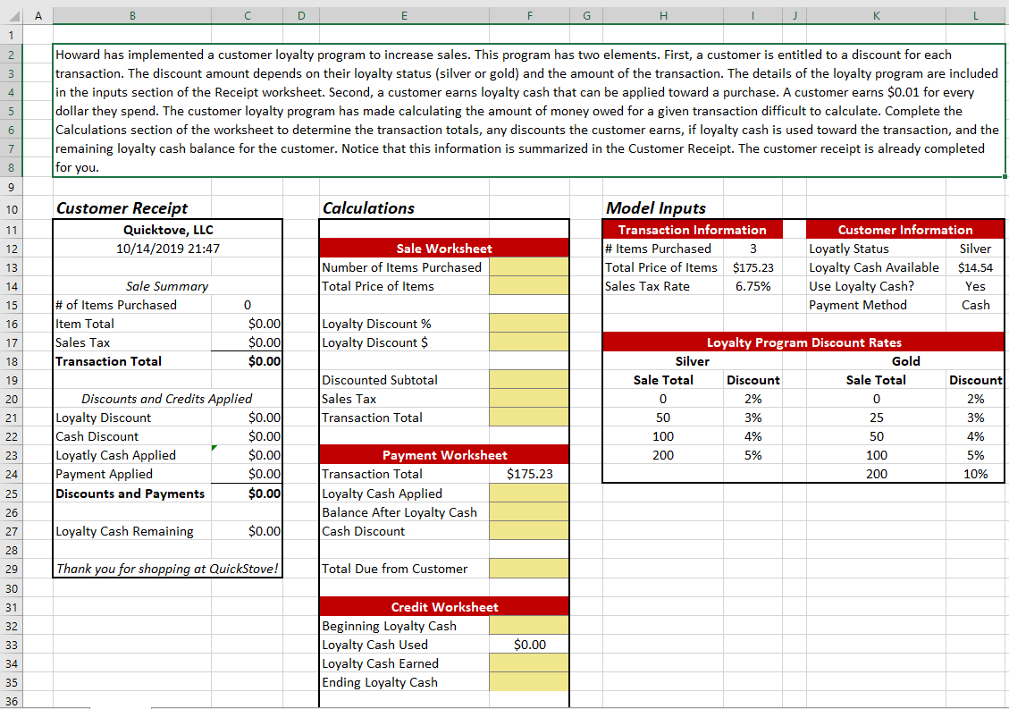Screen dimensions: 1009x709
Task: Select the Gold column heading cell
Action: click(x=904, y=361)
